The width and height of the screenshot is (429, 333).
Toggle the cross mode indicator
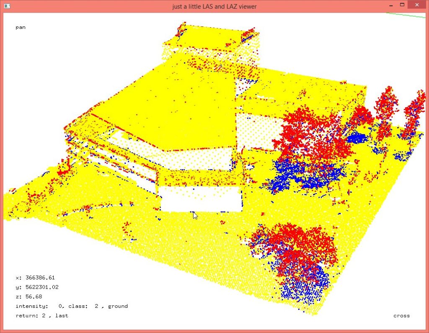[401, 315]
